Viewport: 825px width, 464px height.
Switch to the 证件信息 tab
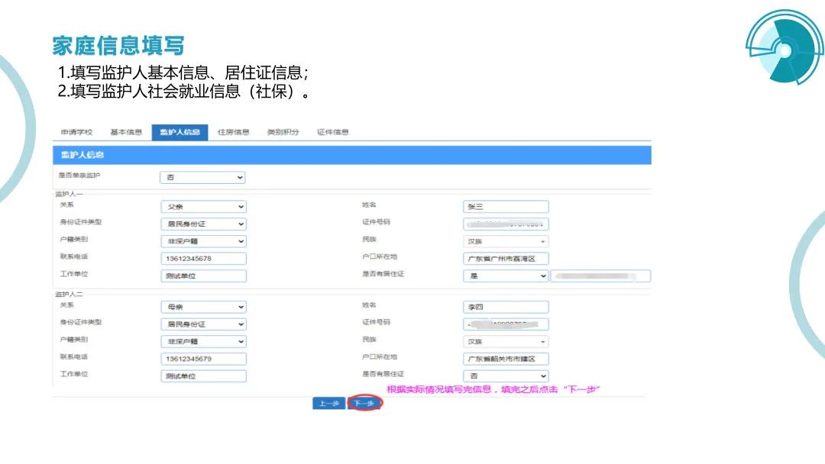pyautogui.click(x=332, y=132)
